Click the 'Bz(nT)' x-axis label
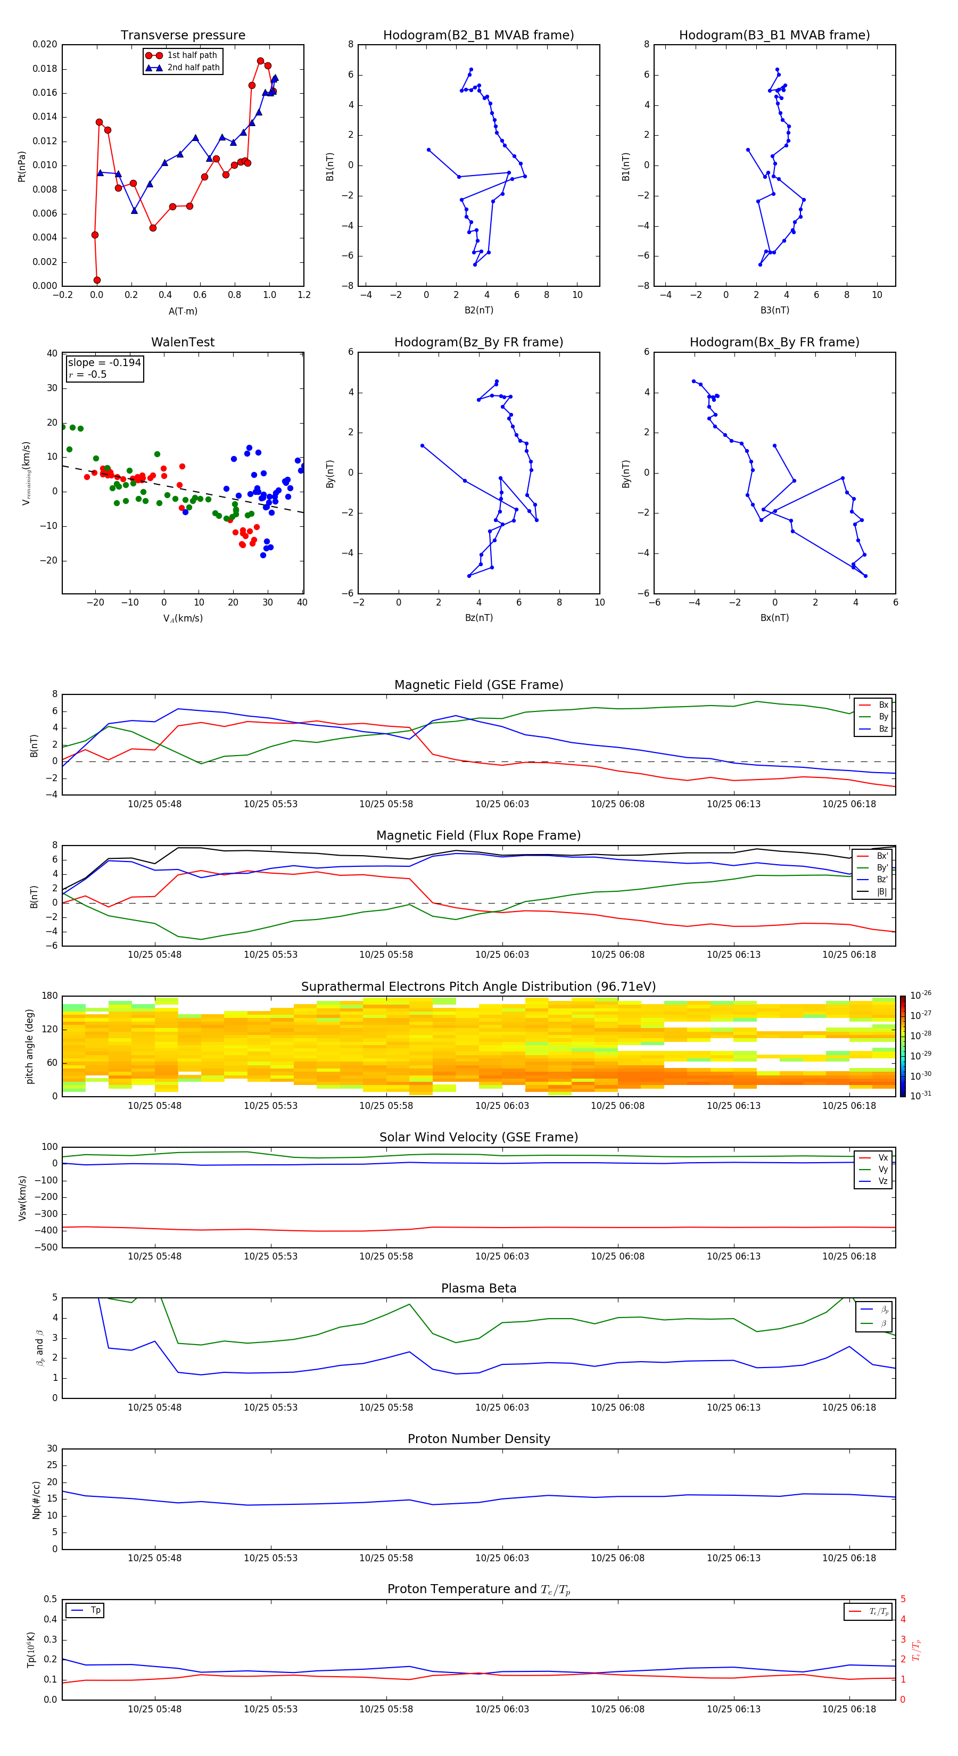The width and height of the screenshot is (958, 1756). (478, 618)
